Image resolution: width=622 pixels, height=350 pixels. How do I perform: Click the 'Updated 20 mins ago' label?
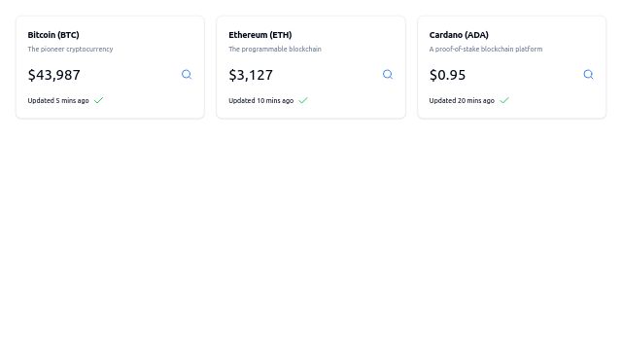coord(462,101)
